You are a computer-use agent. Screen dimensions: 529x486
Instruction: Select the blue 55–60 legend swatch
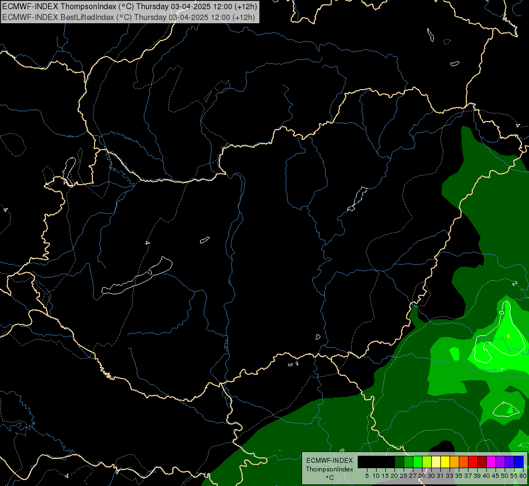click(519, 462)
